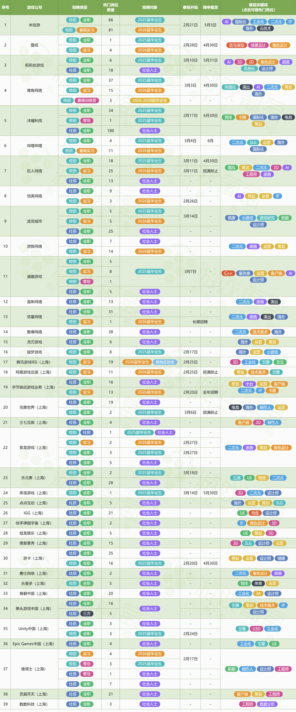Open the 工业化 keyword tag in 米哈游 row
The height and width of the screenshot is (712, 296).
click(x=258, y=22)
